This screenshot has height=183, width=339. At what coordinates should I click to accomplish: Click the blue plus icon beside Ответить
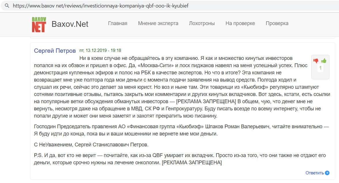[327, 173]
